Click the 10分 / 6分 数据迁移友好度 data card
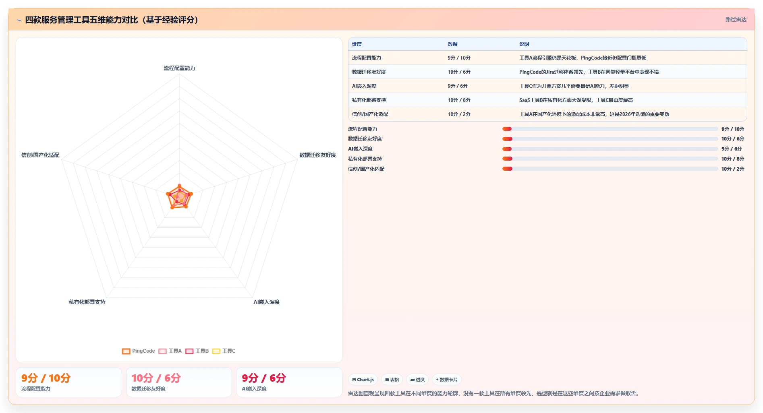The height and width of the screenshot is (413, 763). point(179,382)
